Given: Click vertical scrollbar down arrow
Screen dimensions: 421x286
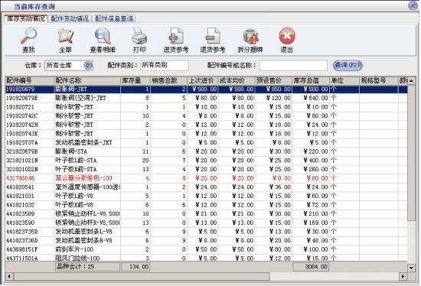Looking at the screenshot, I should pos(411,268).
